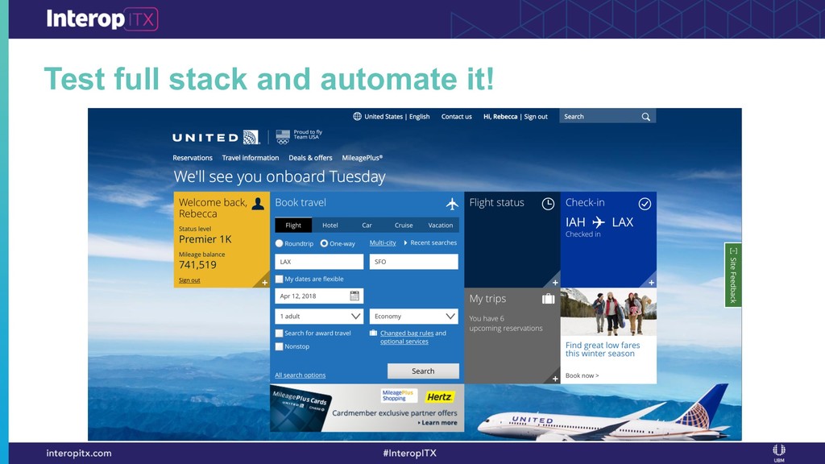This screenshot has height=464, width=825.
Task: Click the bag icon beside Changed bag rules
Action: point(373,333)
